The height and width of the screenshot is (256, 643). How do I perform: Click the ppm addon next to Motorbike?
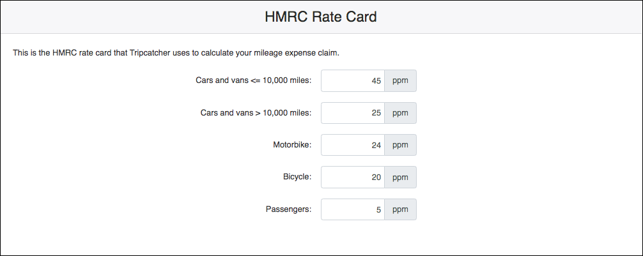[400, 145]
